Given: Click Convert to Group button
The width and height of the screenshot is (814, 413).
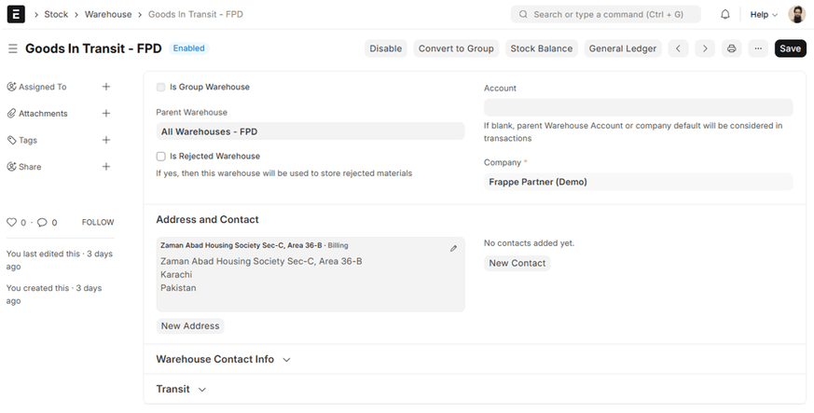Looking at the screenshot, I should pos(456,48).
